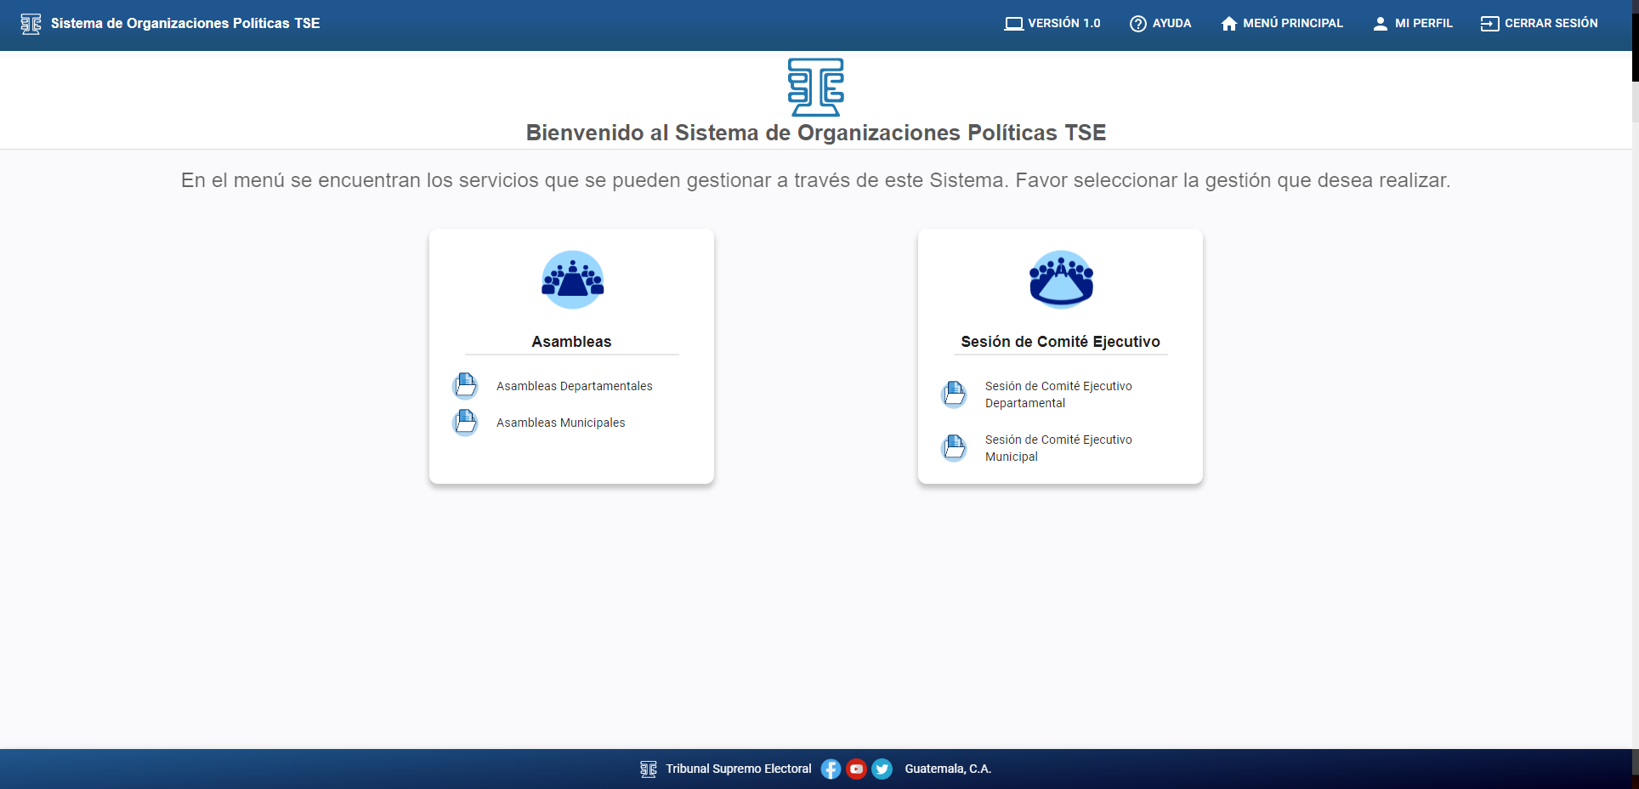
Task: Open the YouTube channel from the footer
Action: (x=855, y=769)
